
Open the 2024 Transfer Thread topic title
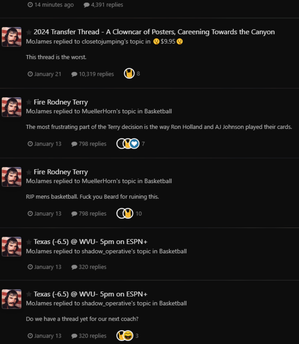click(x=154, y=32)
